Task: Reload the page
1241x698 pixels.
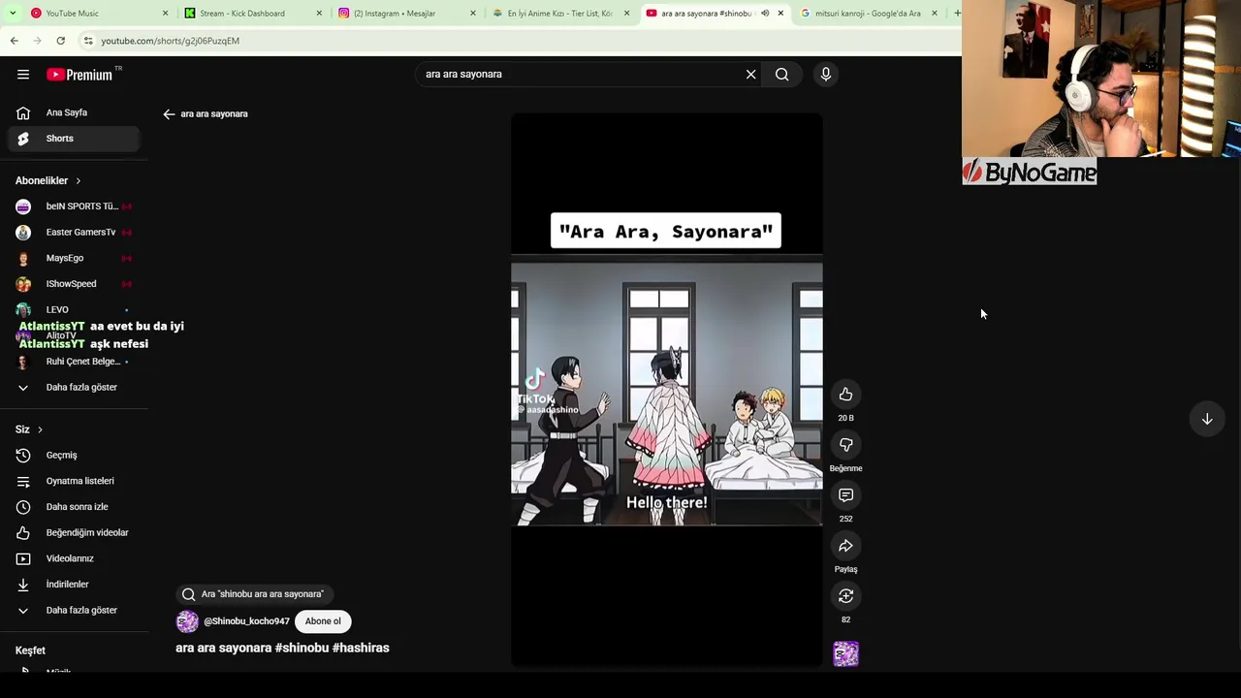Action: (x=60, y=41)
